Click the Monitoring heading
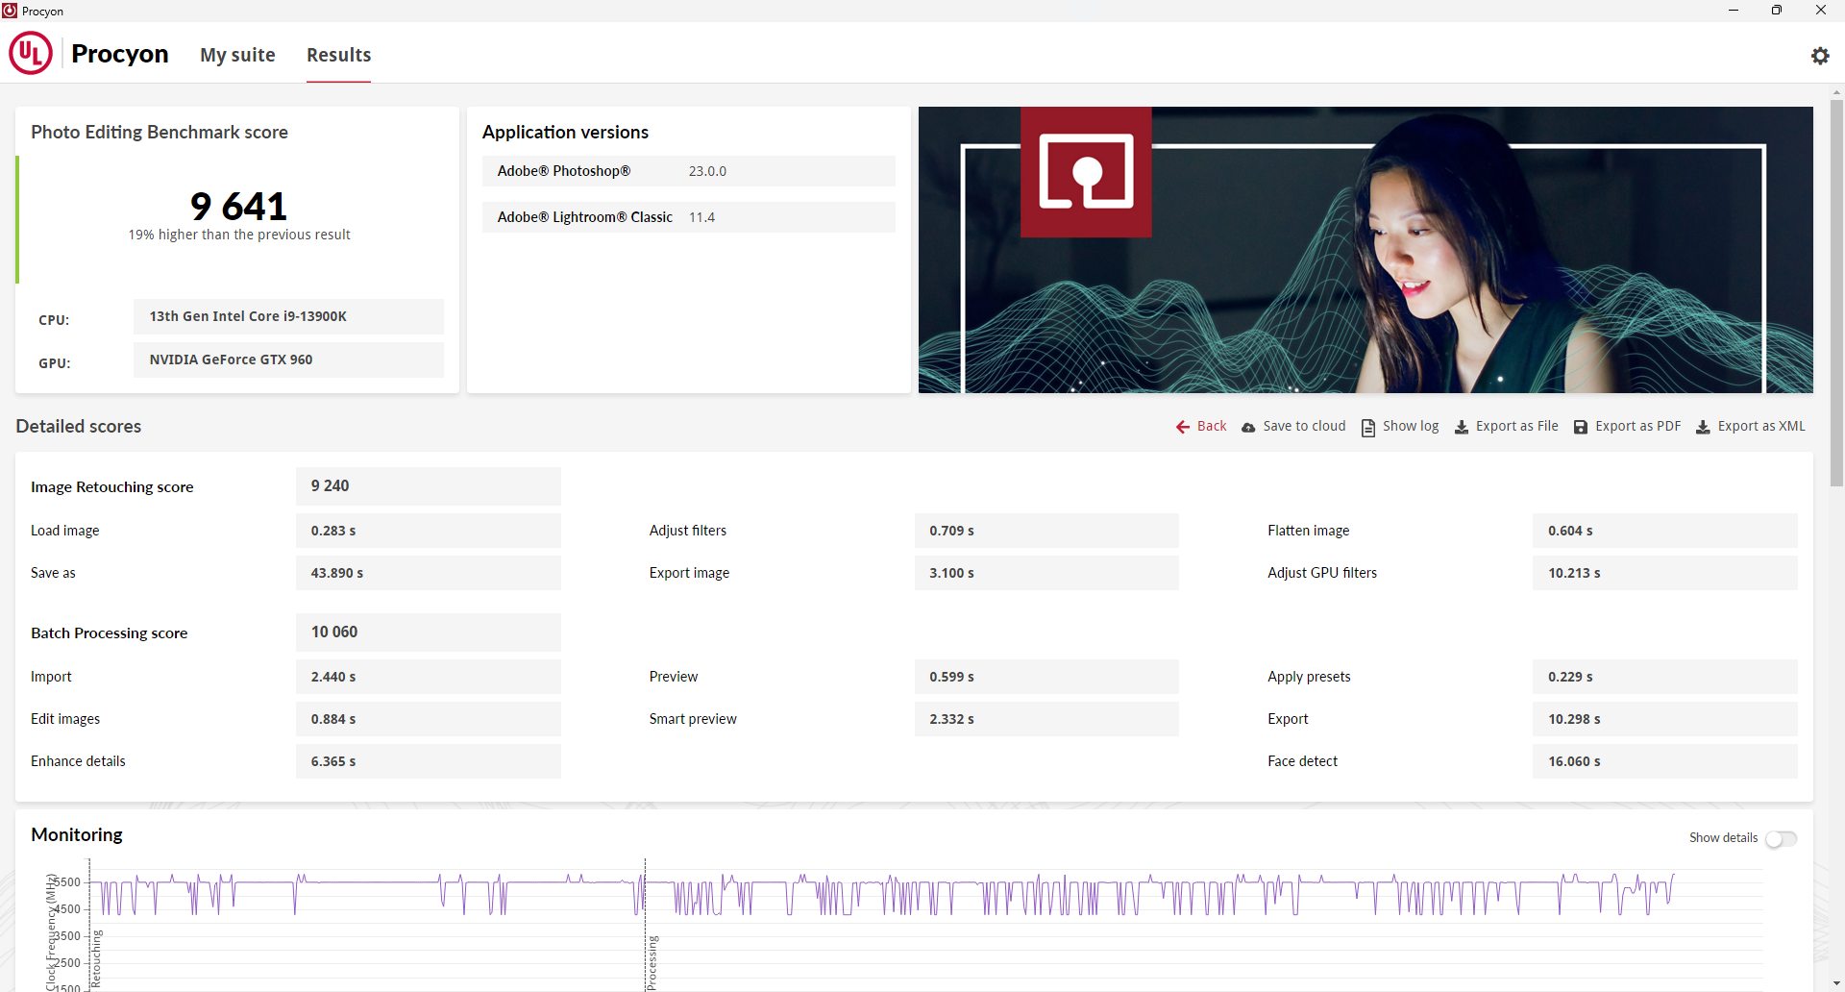Image resolution: width=1845 pixels, height=992 pixels. 77,834
